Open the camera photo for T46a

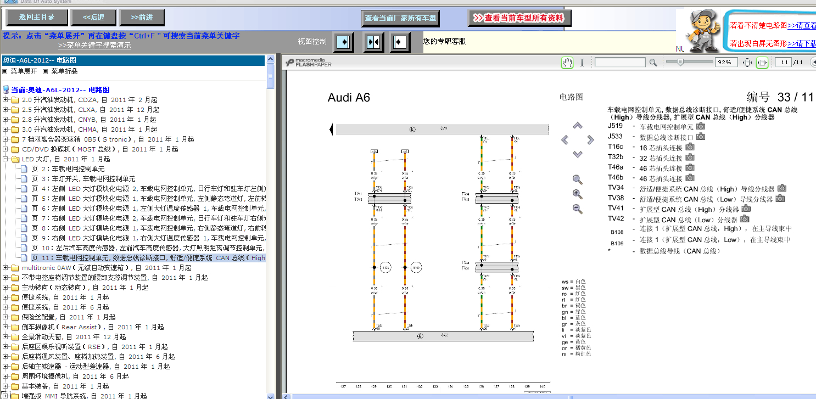point(690,167)
